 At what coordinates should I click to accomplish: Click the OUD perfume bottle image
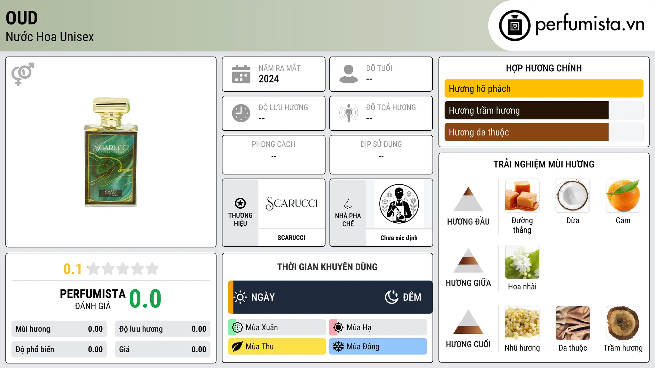tap(111, 152)
